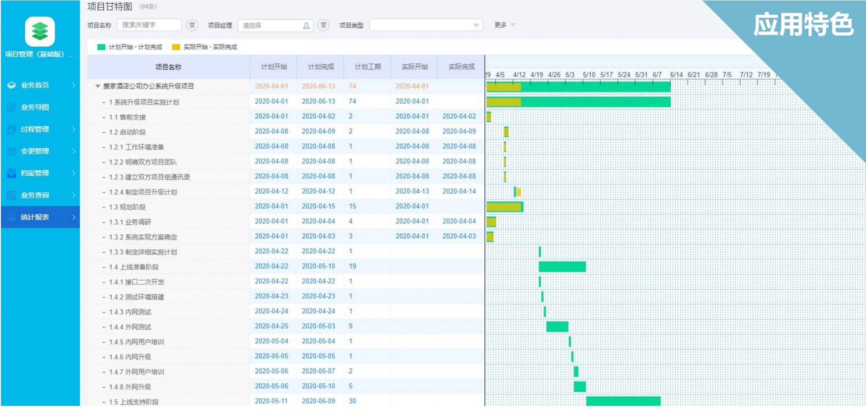Click the 过程管理 sidebar icon
Image resolution: width=866 pixels, height=413 pixels.
pyautogui.click(x=12, y=129)
